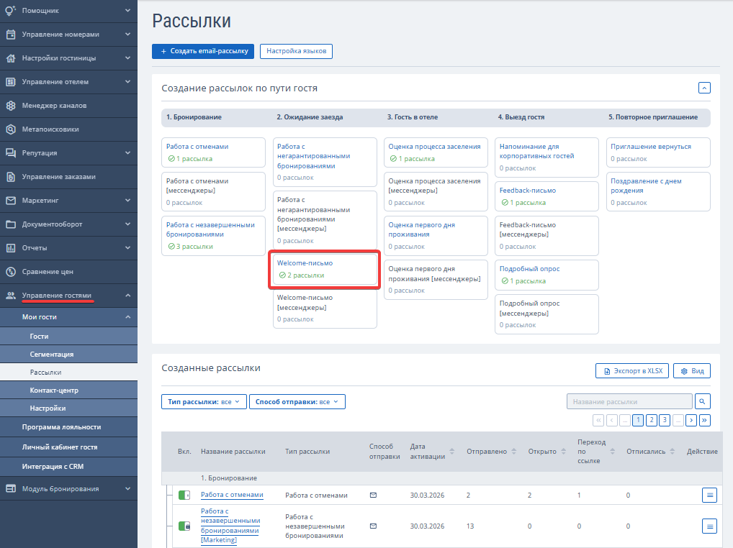The width and height of the screenshot is (733, 548).
Task: Click the Название рассылки search field
Action: 629,401
